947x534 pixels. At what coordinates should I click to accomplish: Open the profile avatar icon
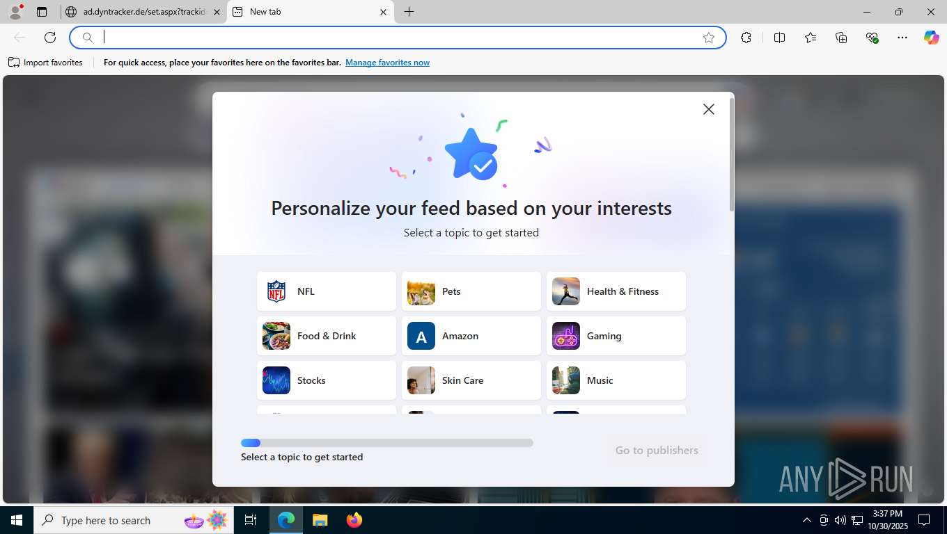(15, 12)
